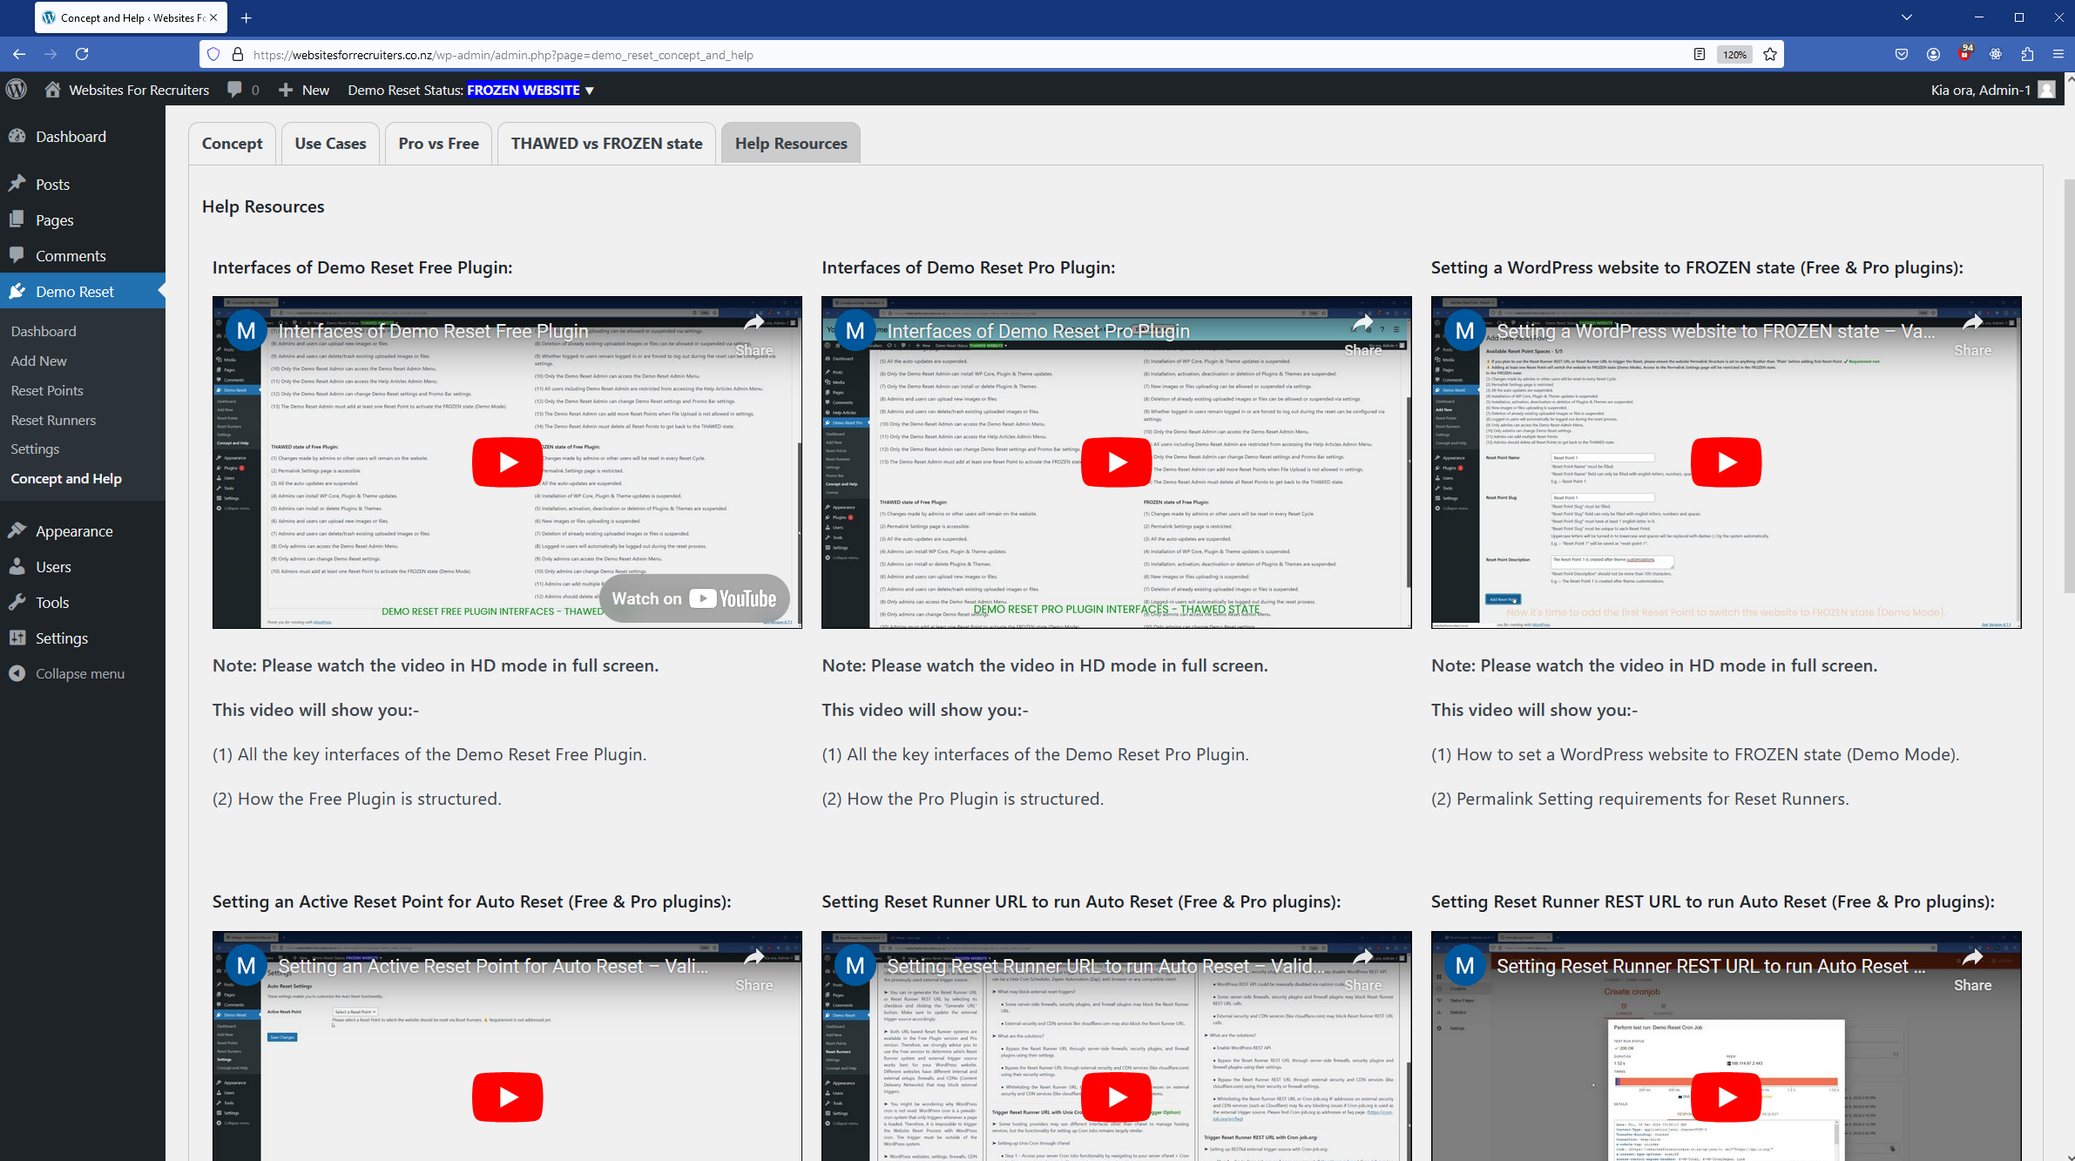Close the Concept and Help browser tab
The image size is (2075, 1161).
213,17
